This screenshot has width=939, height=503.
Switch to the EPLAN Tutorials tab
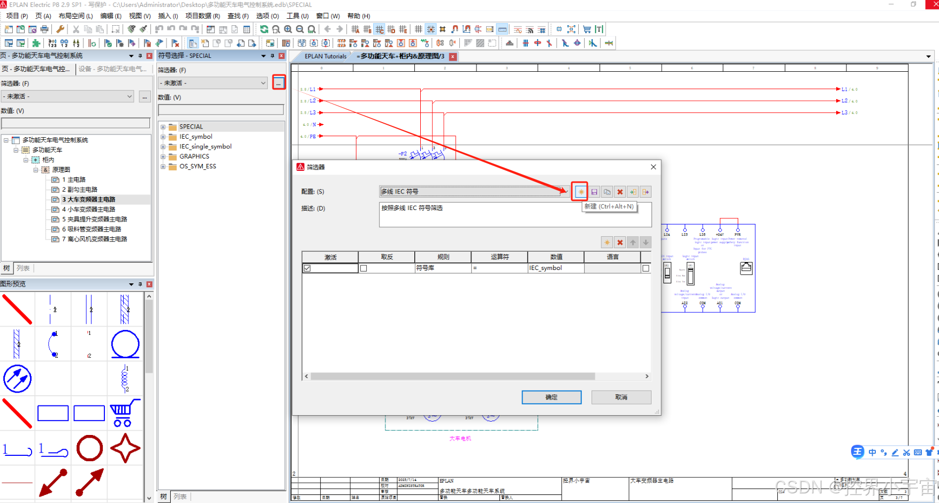[325, 56]
